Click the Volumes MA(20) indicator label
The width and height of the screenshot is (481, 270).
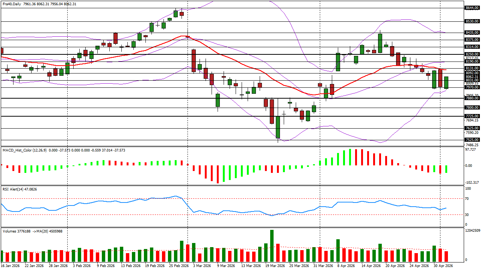point(32,231)
